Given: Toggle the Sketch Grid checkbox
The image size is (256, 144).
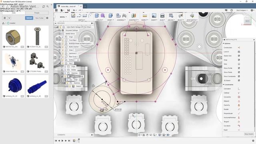Looking at the screenshot, I should click(239, 56).
